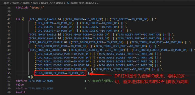Viewport: 195px width, 95px height.
Task: Click the C file icon in breadcrumb
Action: click(68, 3)
